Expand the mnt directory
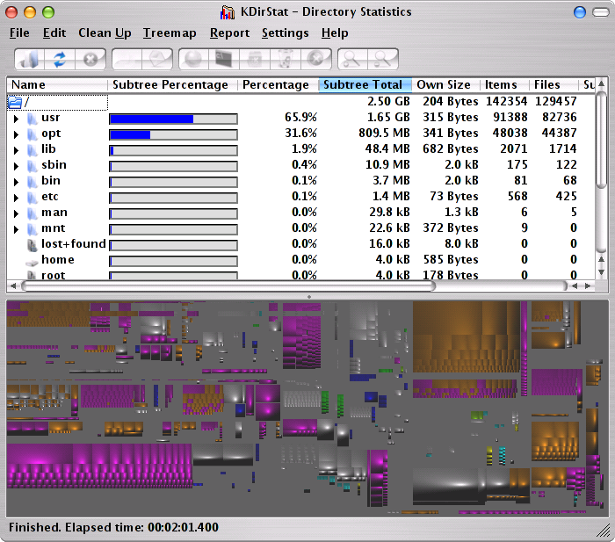 pos(16,228)
